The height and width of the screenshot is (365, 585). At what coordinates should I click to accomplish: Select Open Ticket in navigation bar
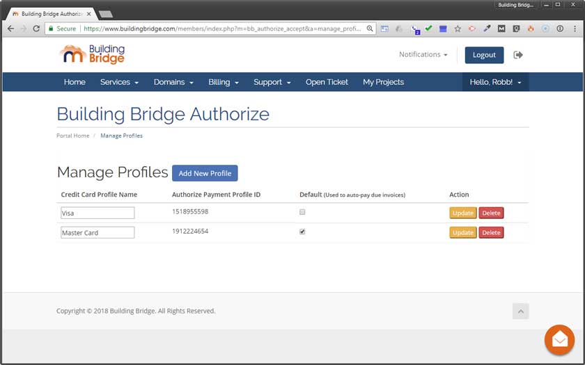pyautogui.click(x=327, y=82)
